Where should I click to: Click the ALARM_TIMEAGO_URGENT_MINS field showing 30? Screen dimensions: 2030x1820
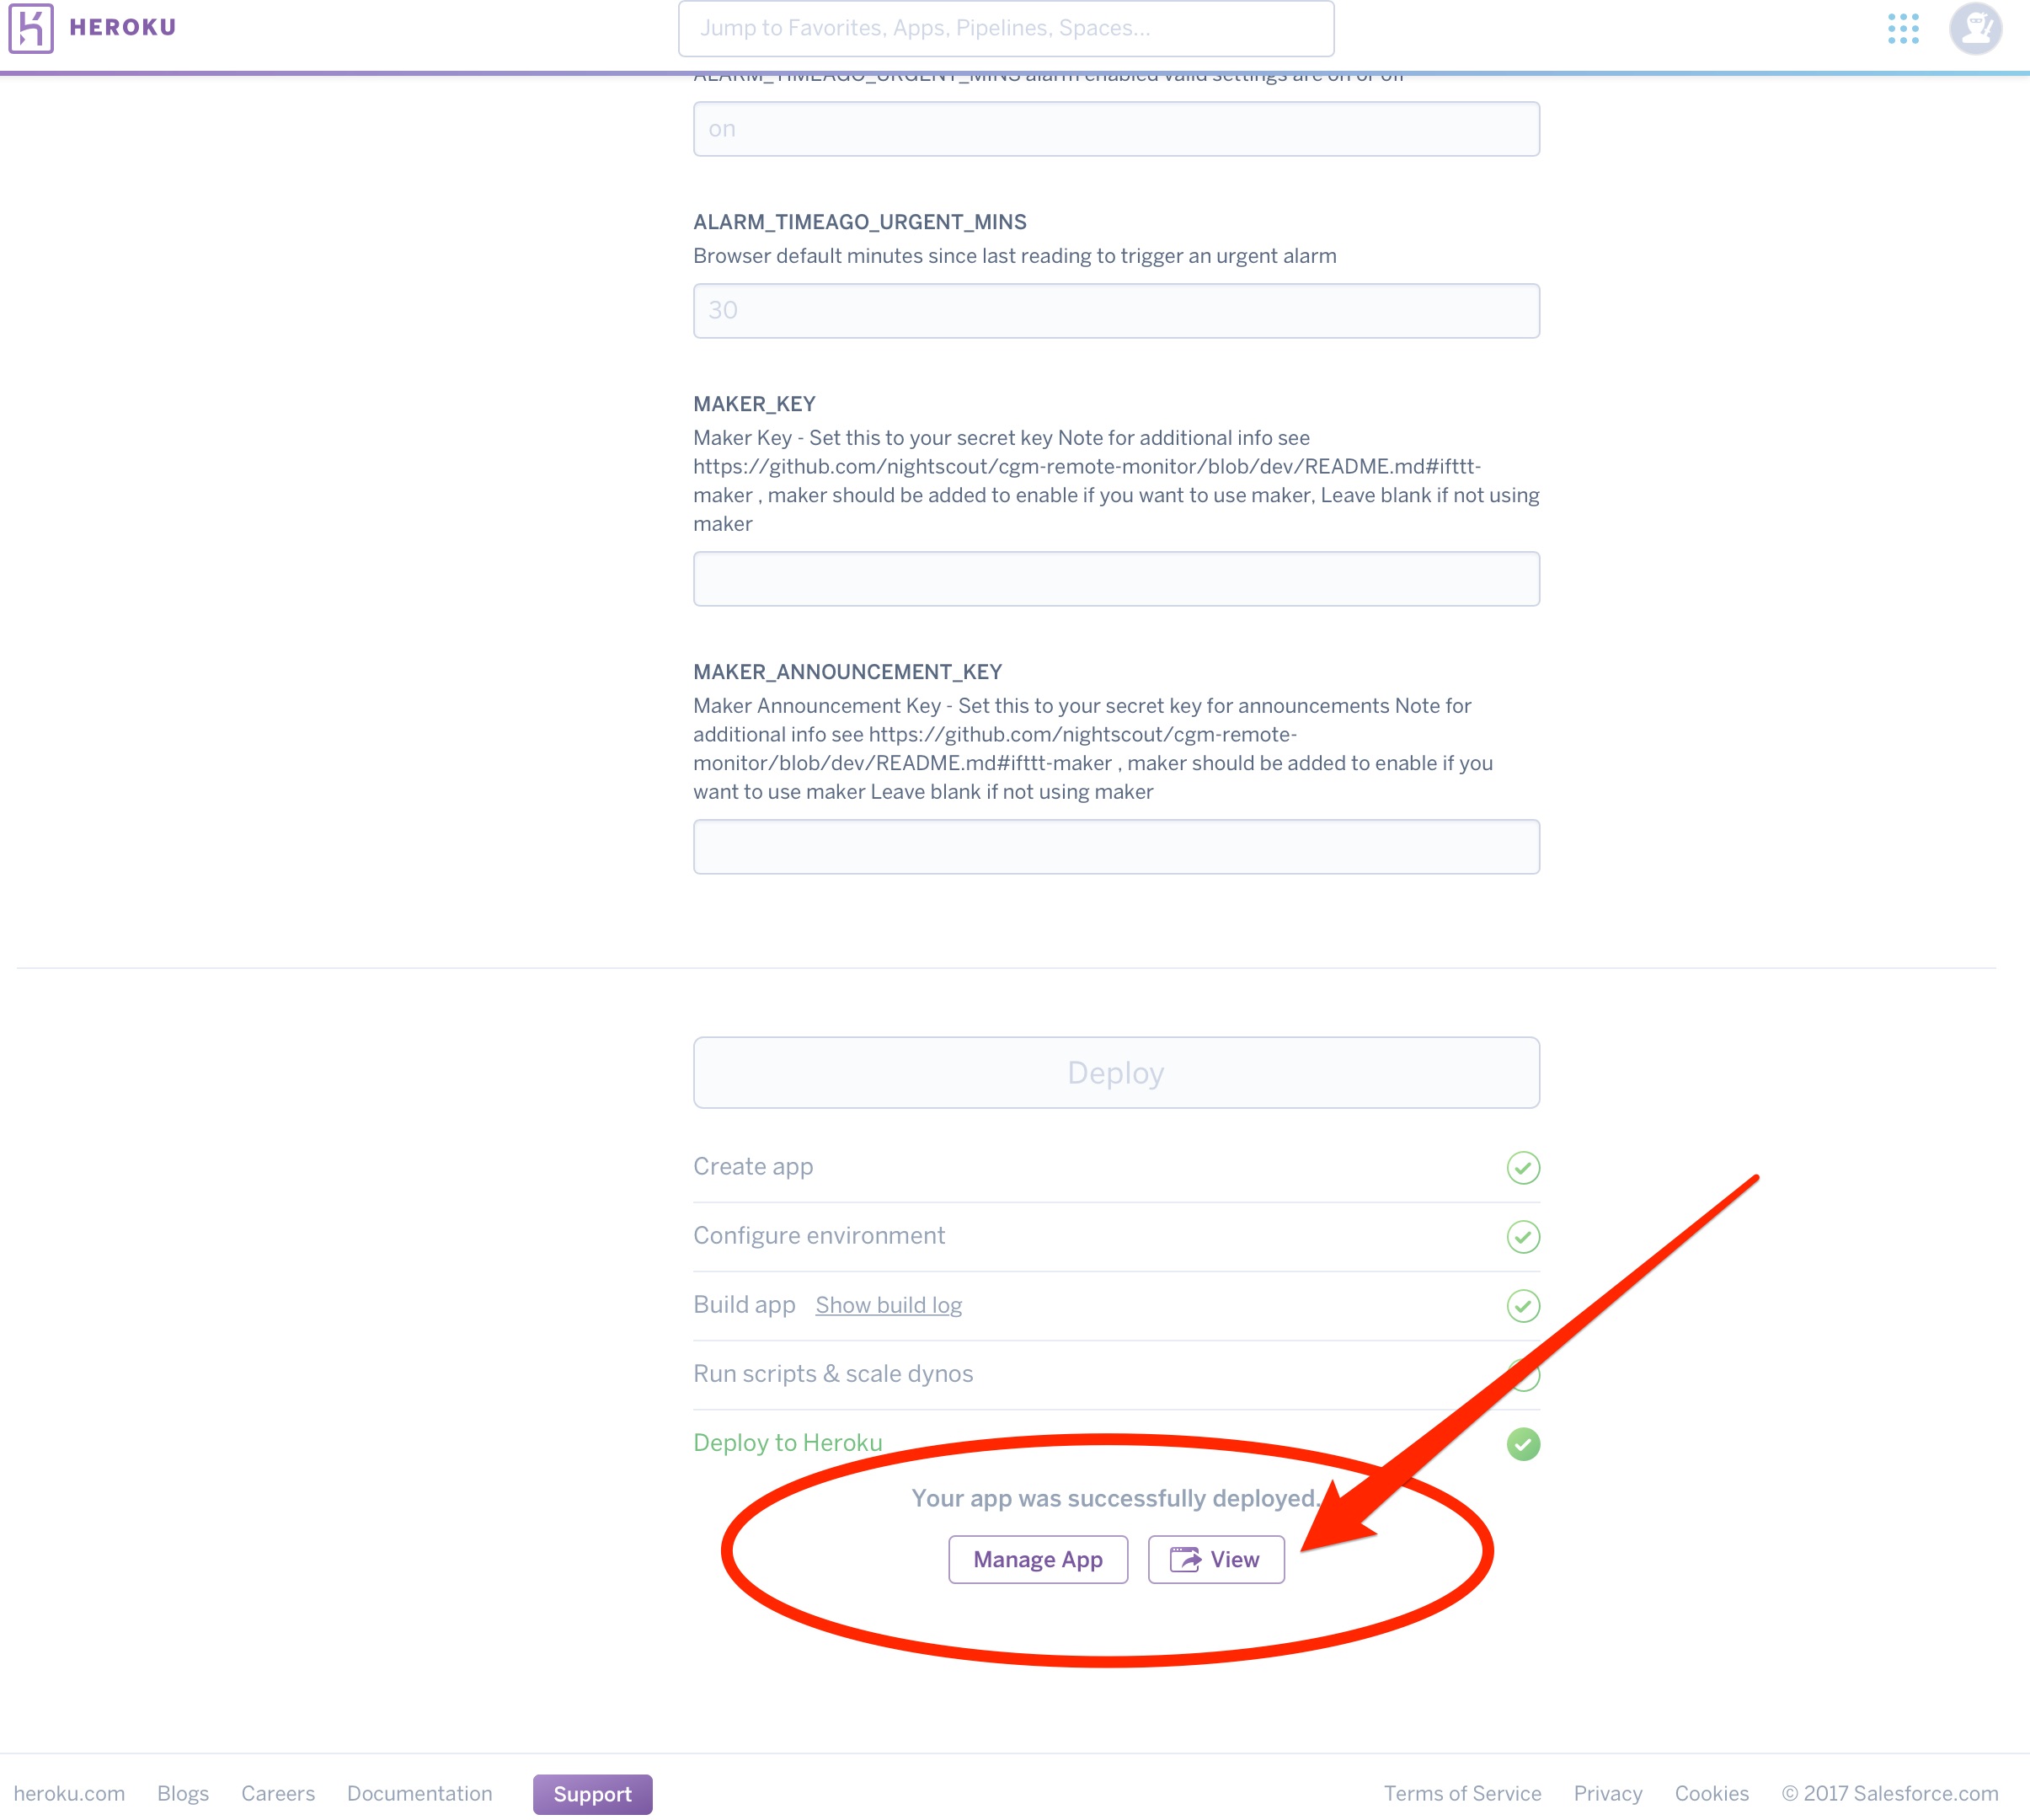[x=1115, y=310]
